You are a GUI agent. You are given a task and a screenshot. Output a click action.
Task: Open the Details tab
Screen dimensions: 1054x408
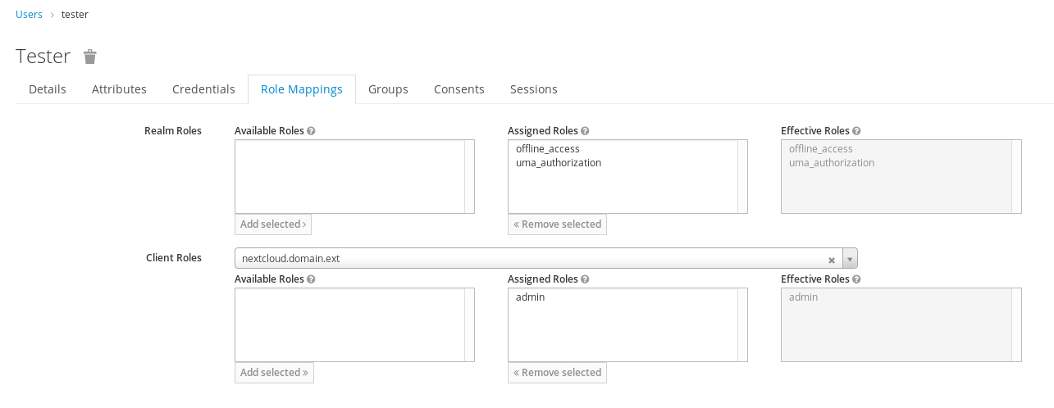point(48,89)
